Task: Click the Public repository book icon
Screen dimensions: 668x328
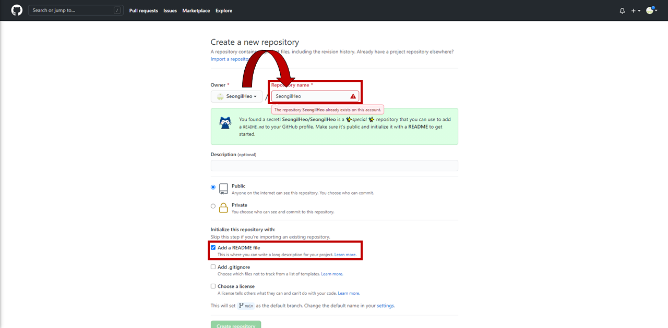Action: 223,188
